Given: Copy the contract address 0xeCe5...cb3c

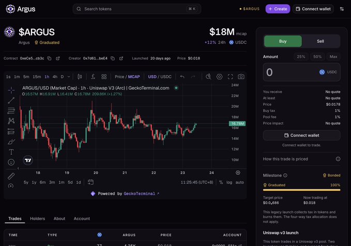Looking at the screenshot, I should [49, 58].
